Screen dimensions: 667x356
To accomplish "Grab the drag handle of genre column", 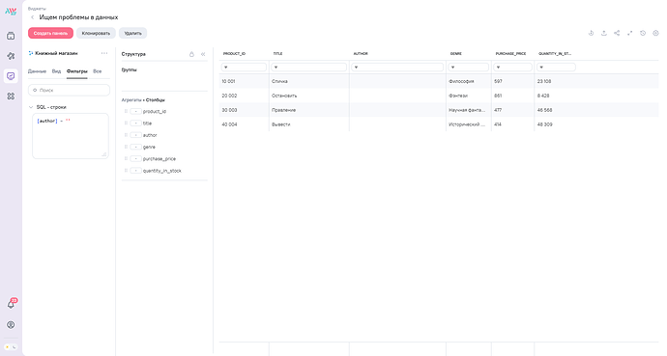I will [x=126, y=147].
